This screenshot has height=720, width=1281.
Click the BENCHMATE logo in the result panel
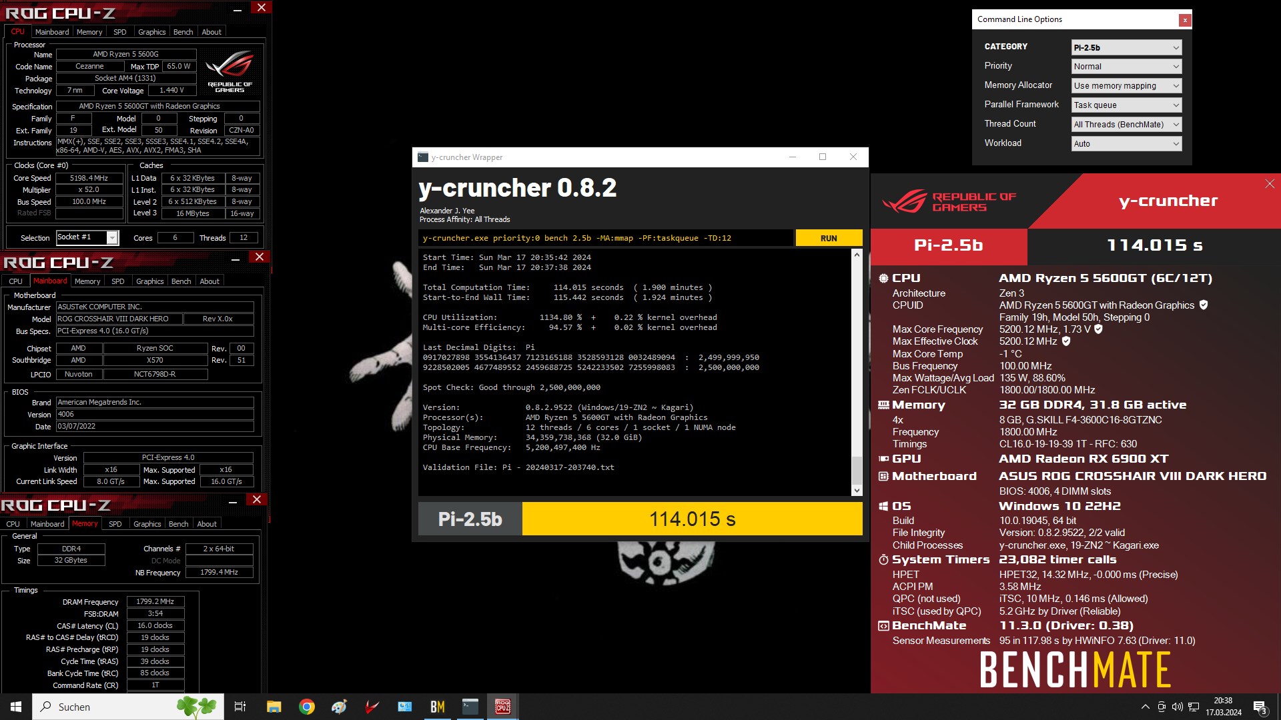pyautogui.click(x=1076, y=670)
